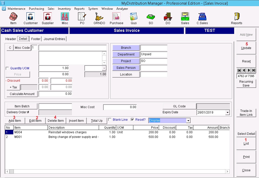Select the GRNDO forklift icon
The image size is (259, 178).
(99, 17)
